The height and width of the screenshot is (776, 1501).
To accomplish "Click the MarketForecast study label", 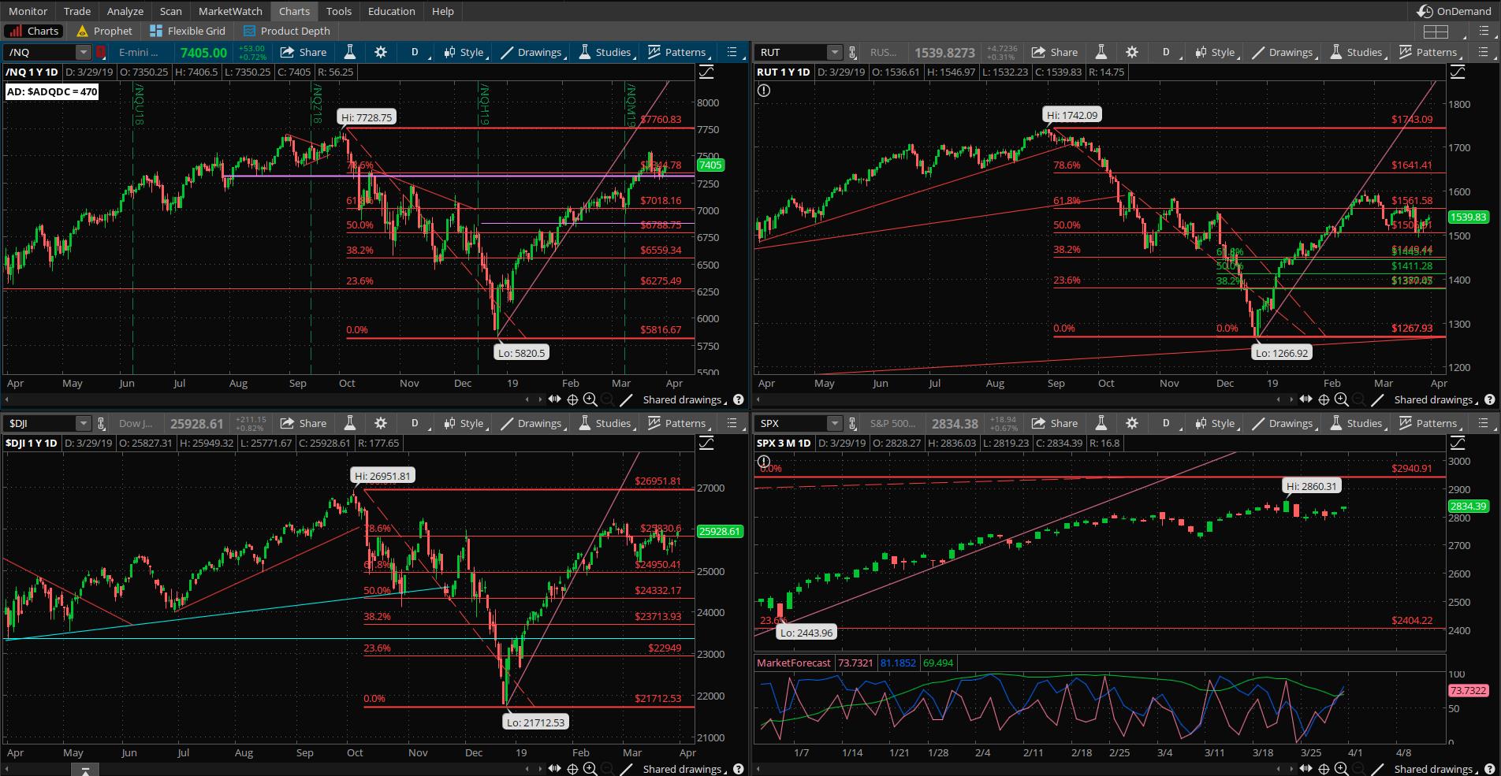I will click(x=793, y=663).
